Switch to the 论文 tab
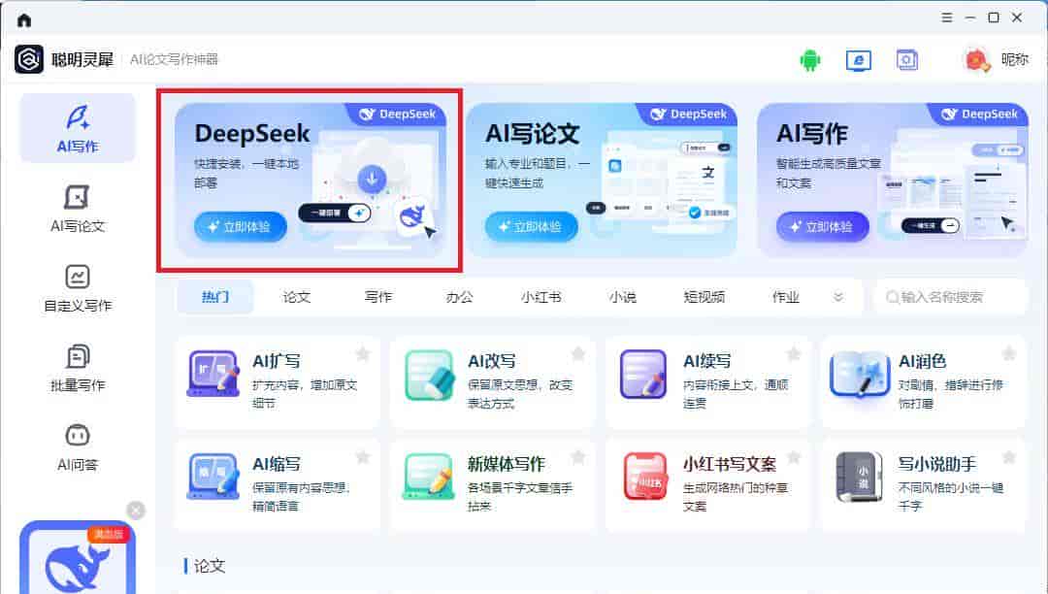Screen dimensions: 1048x594 tap(297, 297)
